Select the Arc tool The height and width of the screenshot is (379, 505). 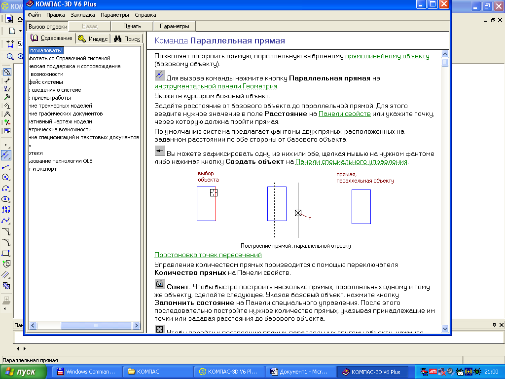pos(6,188)
